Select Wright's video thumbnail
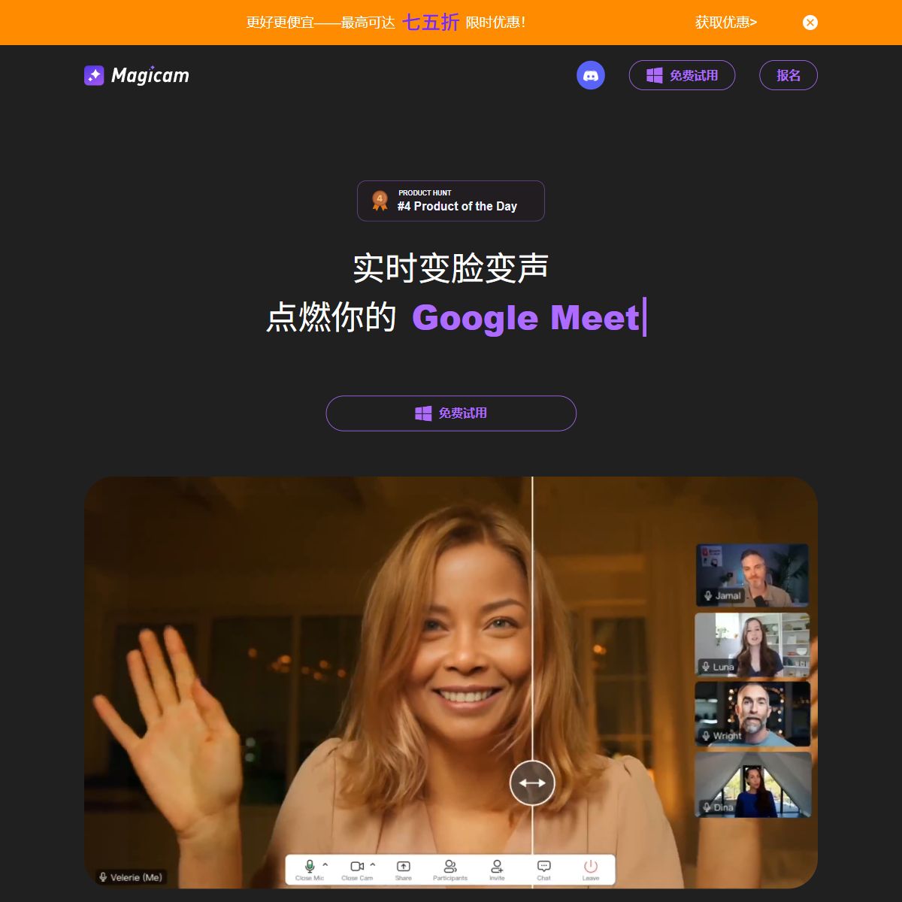The image size is (902, 902). [x=752, y=714]
